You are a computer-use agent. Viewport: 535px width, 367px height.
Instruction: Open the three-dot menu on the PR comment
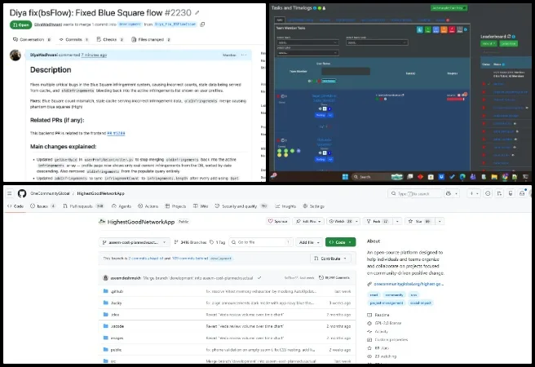(x=244, y=55)
